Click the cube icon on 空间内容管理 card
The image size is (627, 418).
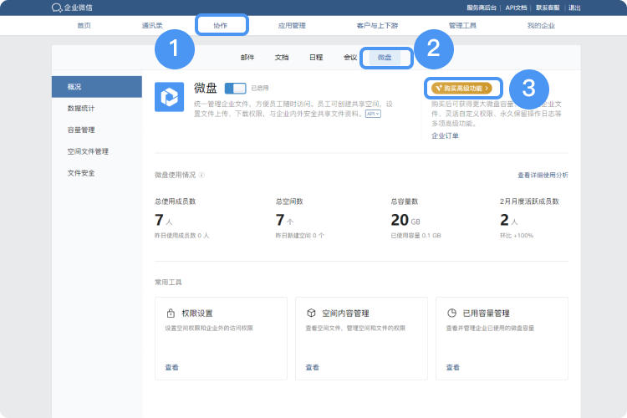[x=311, y=313]
